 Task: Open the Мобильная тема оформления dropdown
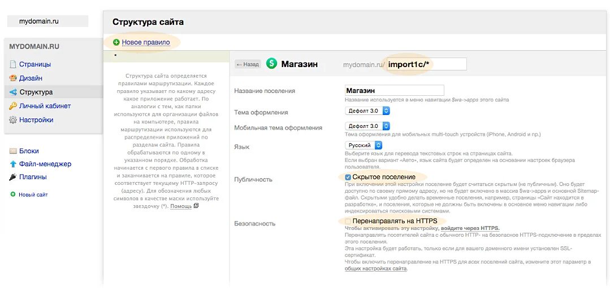pos(367,126)
